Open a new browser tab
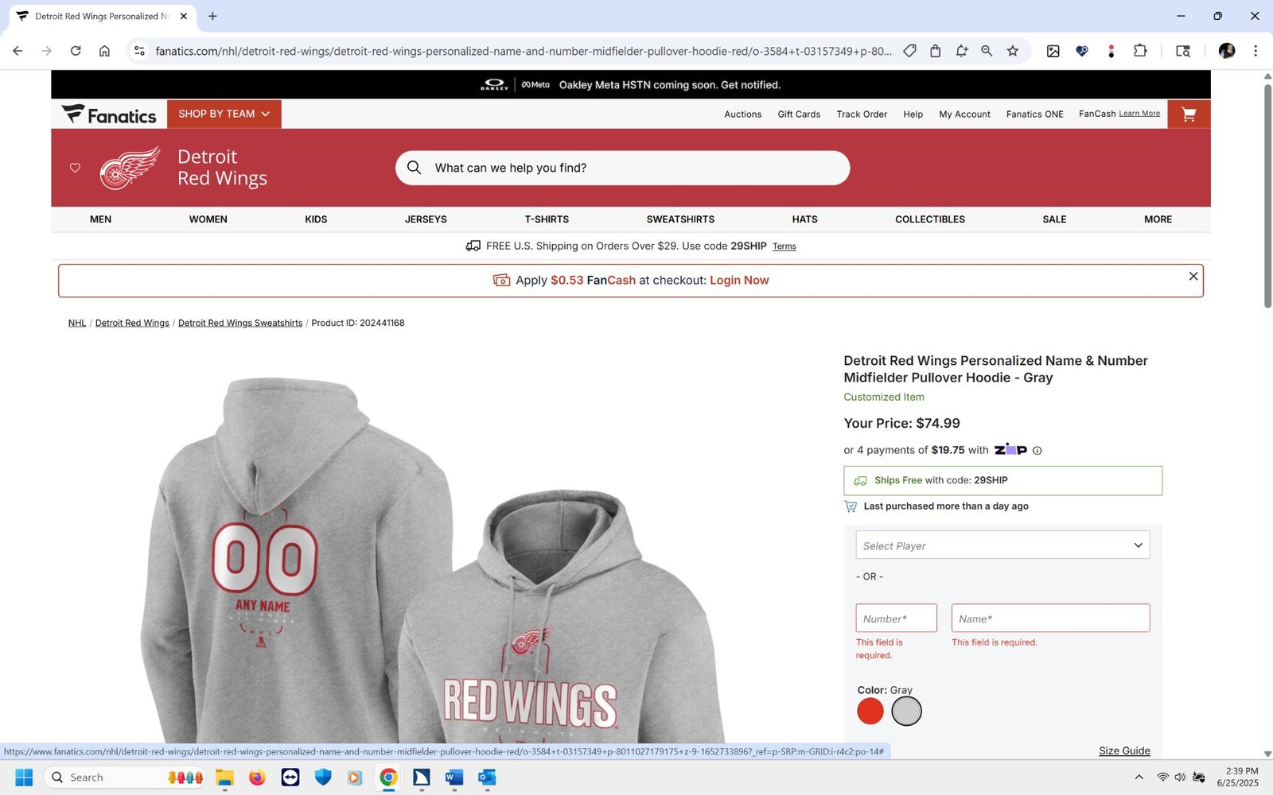The width and height of the screenshot is (1273, 795). 212,16
